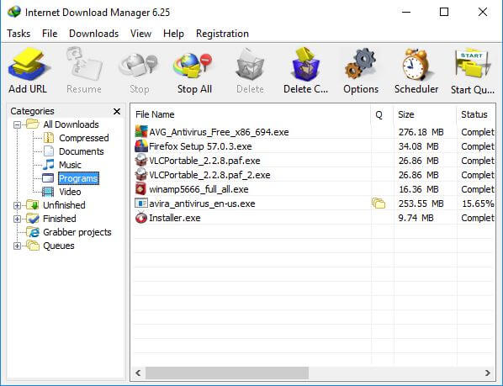The image size is (503, 386).
Task: Click the 34.08 MB size cell
Action: pyautogui.click(x=418, y=146)
